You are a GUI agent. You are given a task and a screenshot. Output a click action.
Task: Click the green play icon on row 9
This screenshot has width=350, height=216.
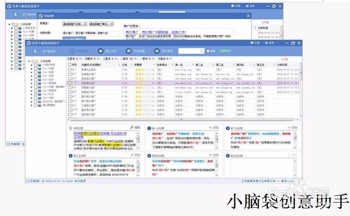[x=73, y=105]
